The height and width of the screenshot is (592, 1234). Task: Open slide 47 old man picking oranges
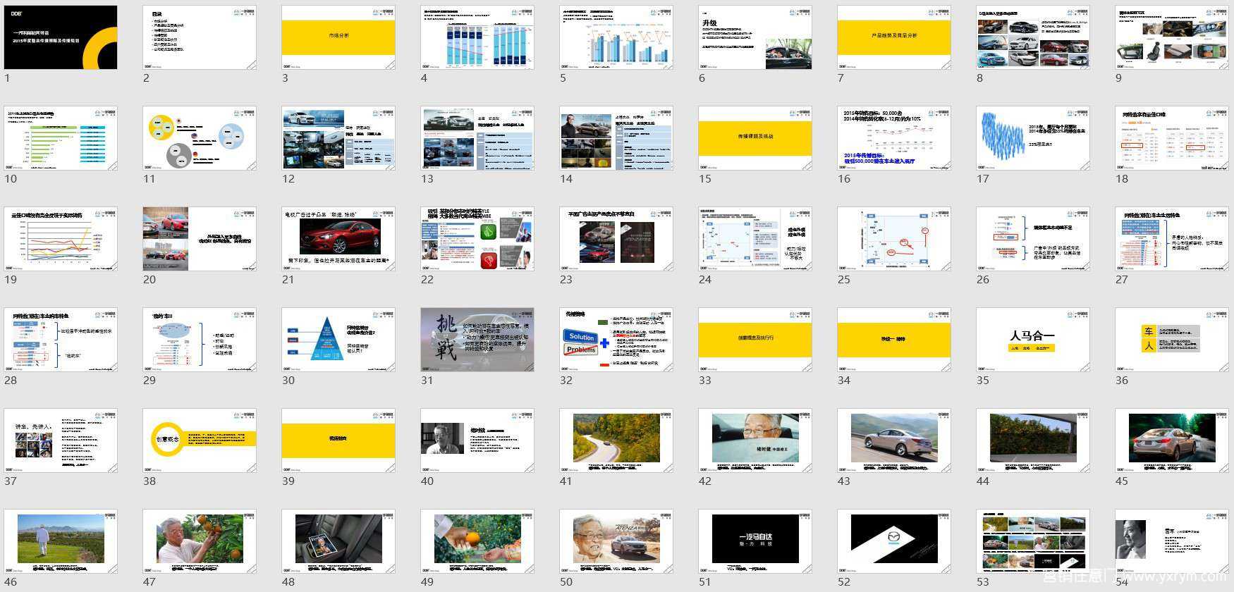click(x=200, y=541)
